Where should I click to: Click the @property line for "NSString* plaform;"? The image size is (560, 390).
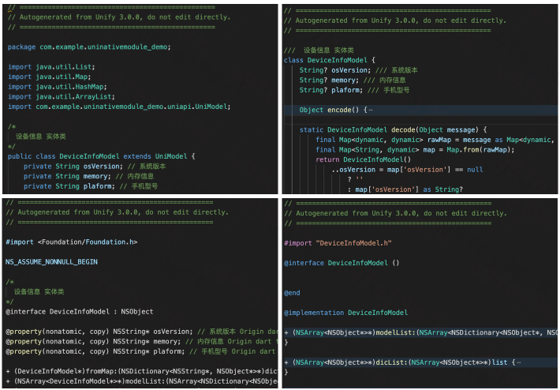click(95, 352)
